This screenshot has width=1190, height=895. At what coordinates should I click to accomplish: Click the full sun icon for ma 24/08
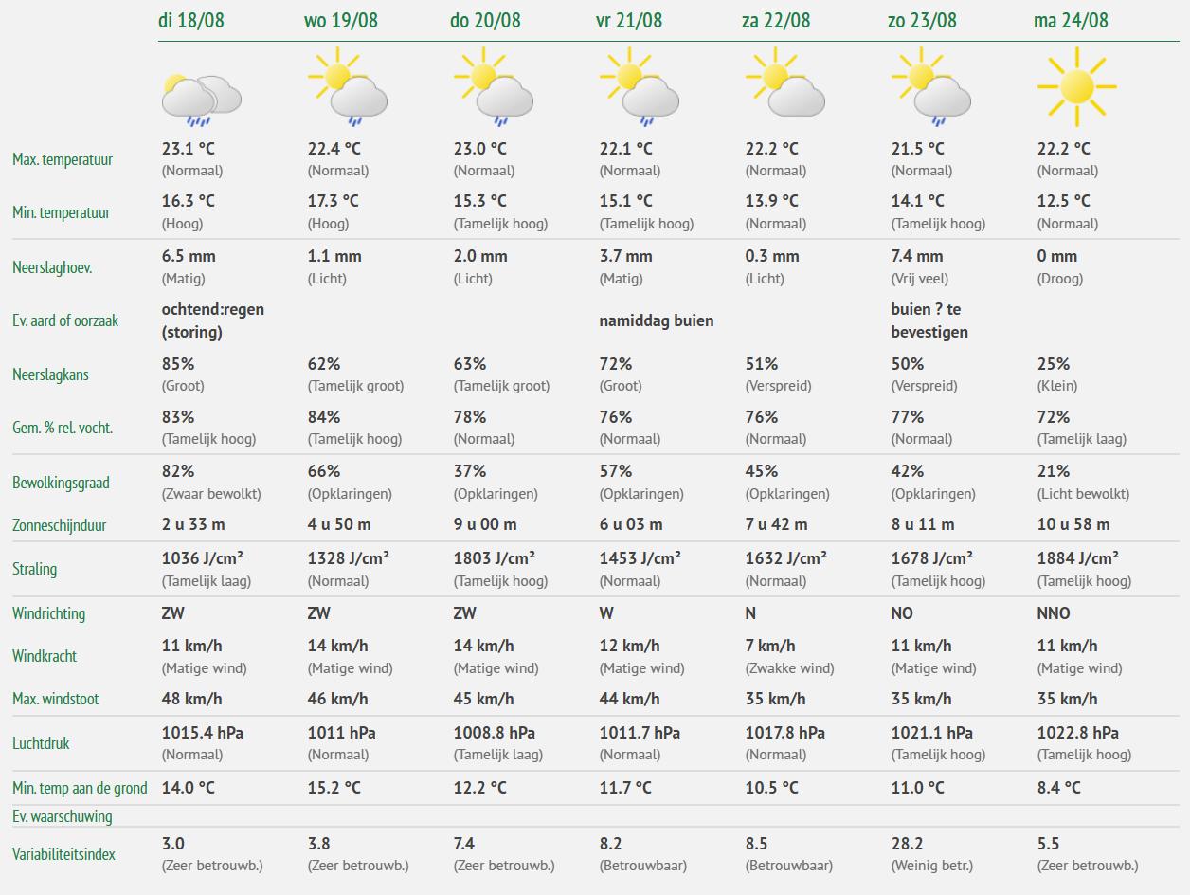click(x=1076, y=87)
